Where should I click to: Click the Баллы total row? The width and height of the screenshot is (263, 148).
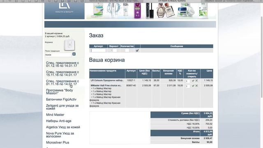tap(182, 142)
